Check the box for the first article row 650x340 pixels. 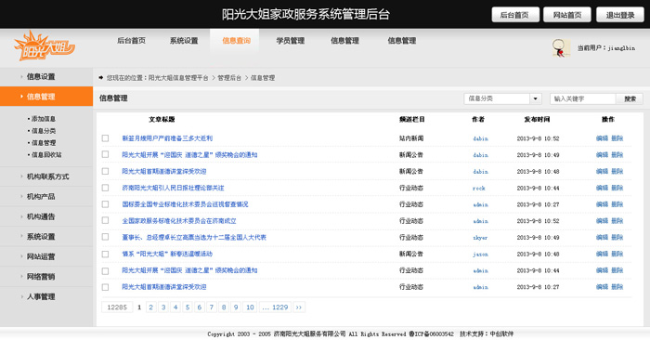[x=105, y=138]
